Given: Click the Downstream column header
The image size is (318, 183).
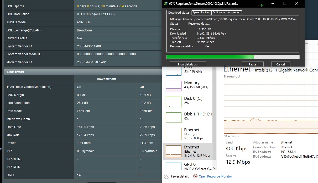Looking at the screenshot, I should click(106, 79).
